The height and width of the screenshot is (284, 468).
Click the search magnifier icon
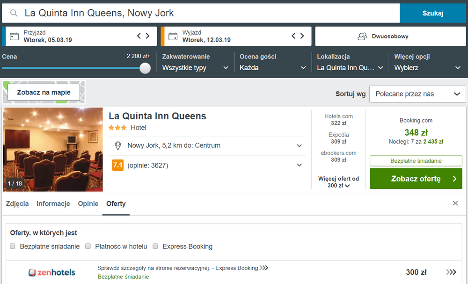[x=14, y=13]
